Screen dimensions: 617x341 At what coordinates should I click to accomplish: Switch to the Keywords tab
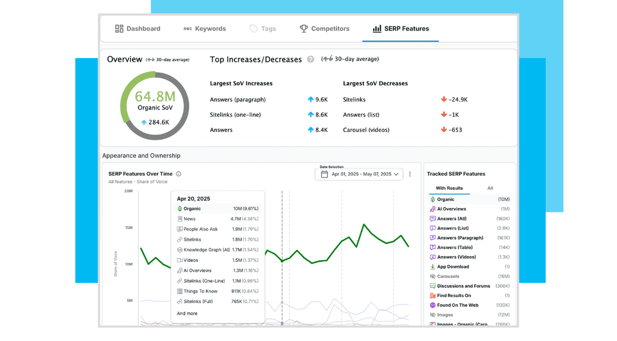tap(205, 29)
